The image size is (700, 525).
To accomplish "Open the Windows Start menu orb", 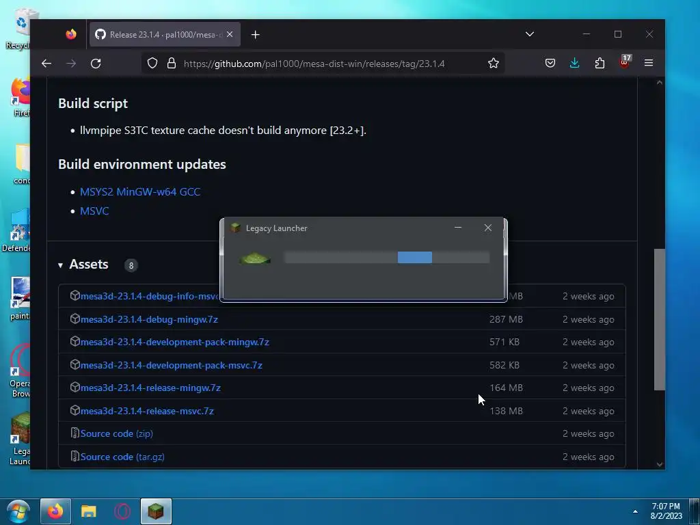I will (18, 511).
